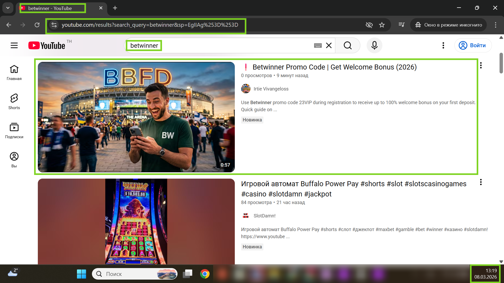Open the on-screen keyboard icon in search
Viewport: 504px width, 283px height.
click(x=318, y=45)
